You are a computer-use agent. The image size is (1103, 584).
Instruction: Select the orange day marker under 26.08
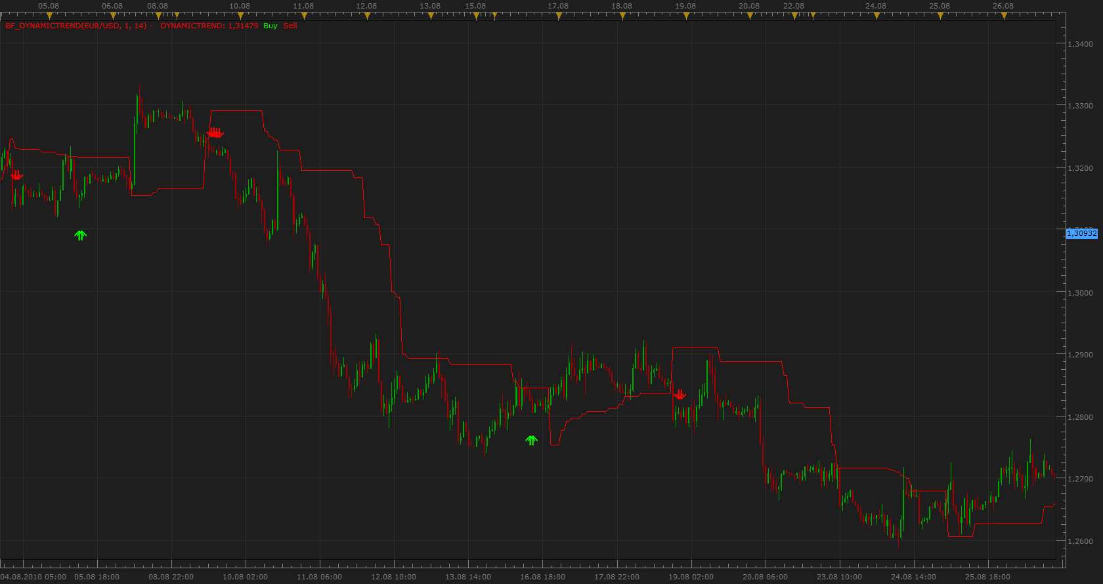[x=1004, y=16]
